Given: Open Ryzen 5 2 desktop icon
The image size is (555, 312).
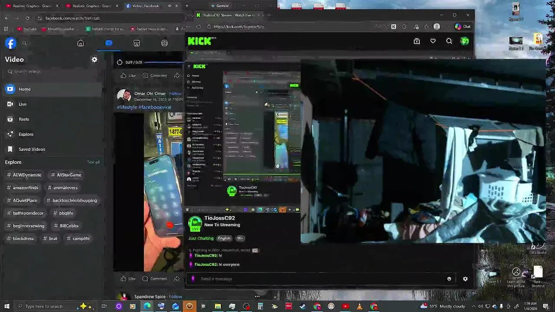Looking at the screenshot, I should (x=516, y=12).
